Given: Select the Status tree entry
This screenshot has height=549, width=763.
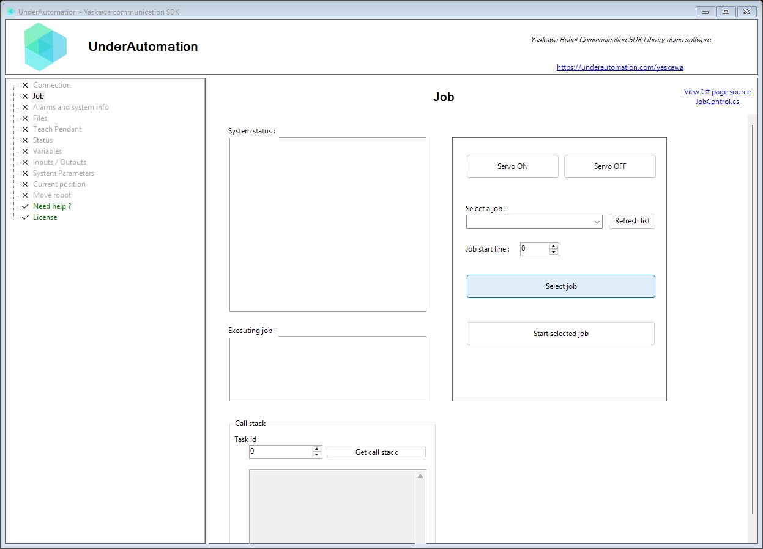Looking at the screenshot, I should pyautogui.click(x=43, y=140).
